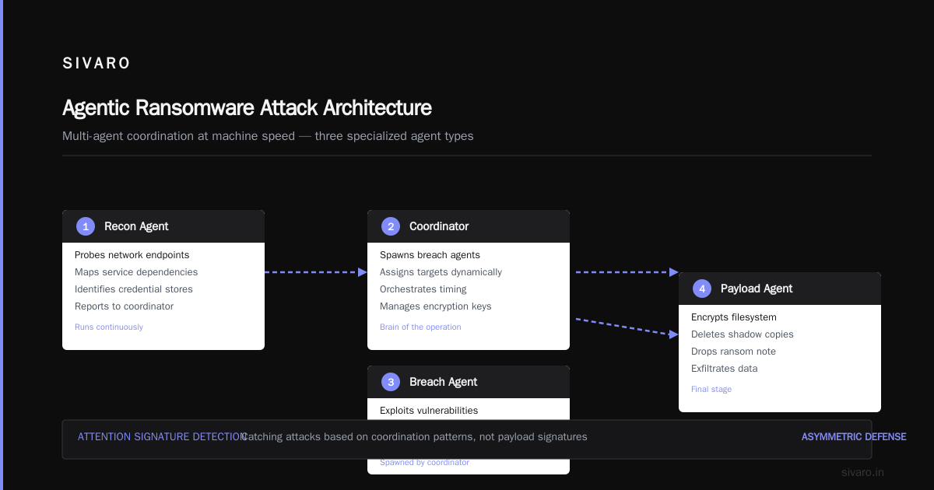
Task: Click the SIVARO logo text
Action: [97, 64]
